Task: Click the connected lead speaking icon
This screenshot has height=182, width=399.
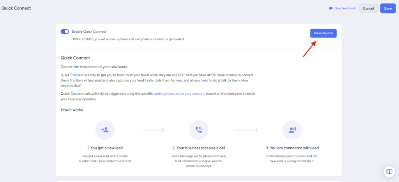Action: [292, 130]
